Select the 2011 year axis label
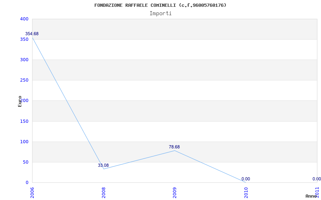The width and height of the screenshot is (321, 200). [x=317, y=192]
